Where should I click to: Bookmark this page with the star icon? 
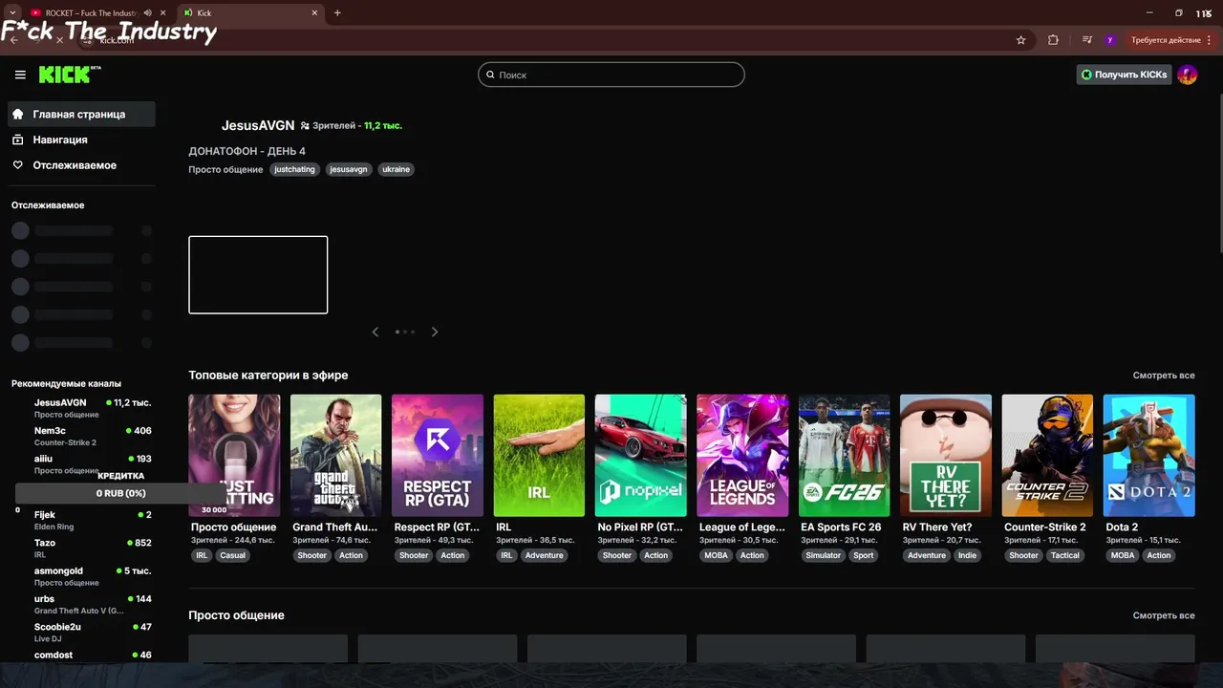tap(1020, 40)
